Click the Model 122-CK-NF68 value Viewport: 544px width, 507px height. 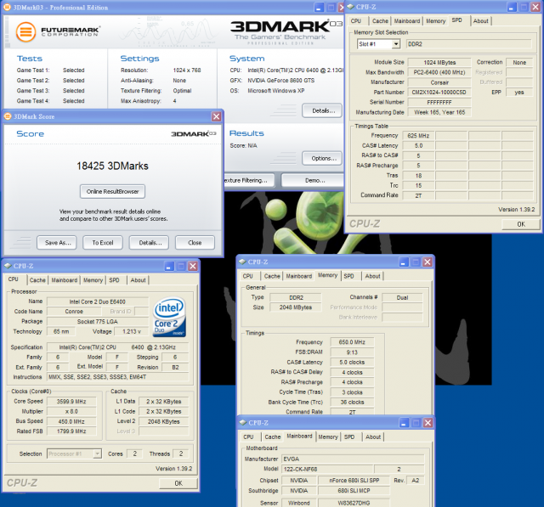(327, 469)
